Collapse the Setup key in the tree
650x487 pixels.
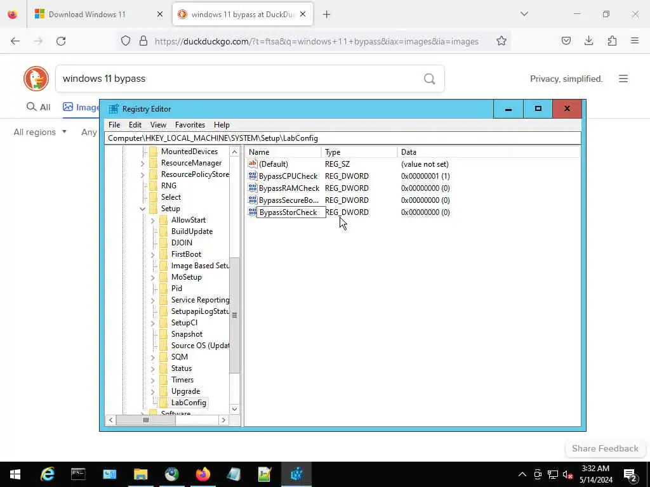coord(143,209)
